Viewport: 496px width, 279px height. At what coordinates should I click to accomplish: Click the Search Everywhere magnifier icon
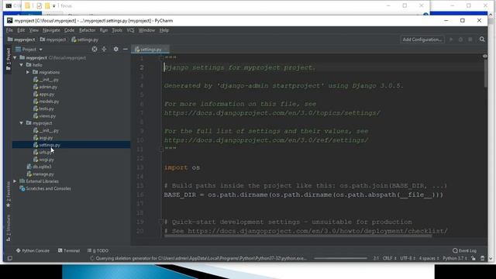point(482,40)
